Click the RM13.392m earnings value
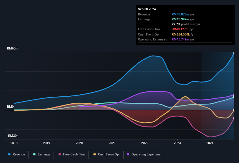 pos(180,19)
